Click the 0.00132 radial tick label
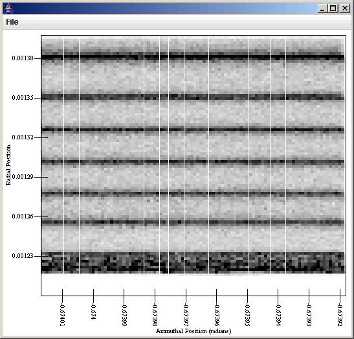This screenshot has height=339, width=354. [23, 137]
